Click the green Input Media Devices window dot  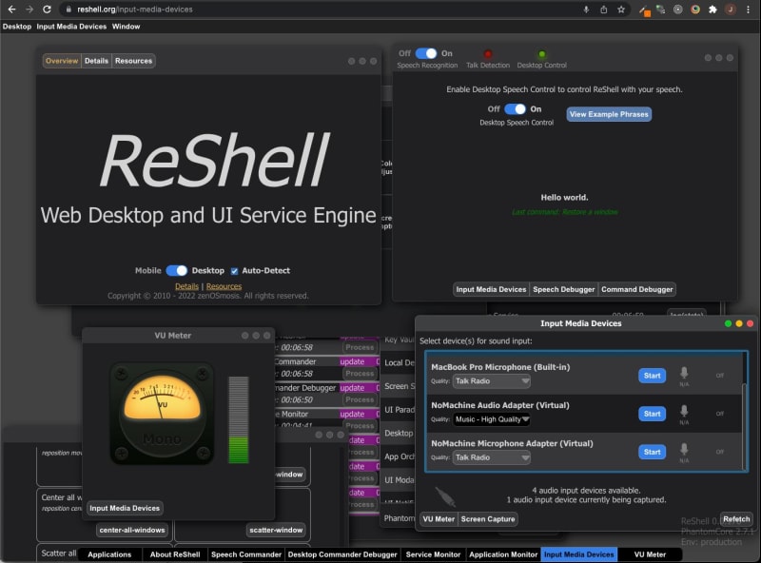pyautogui.click(x=728, y=323)
